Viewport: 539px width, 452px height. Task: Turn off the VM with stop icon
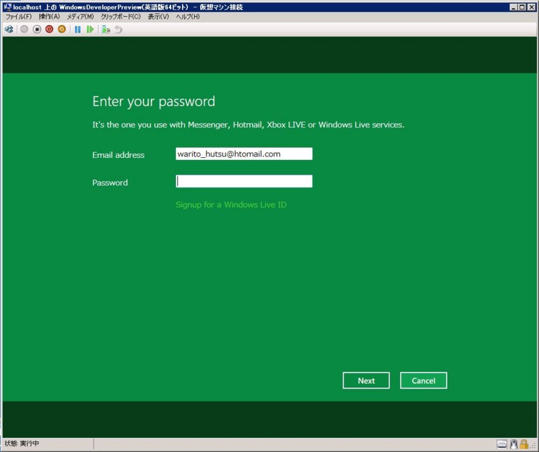click(x=37, y=30)
